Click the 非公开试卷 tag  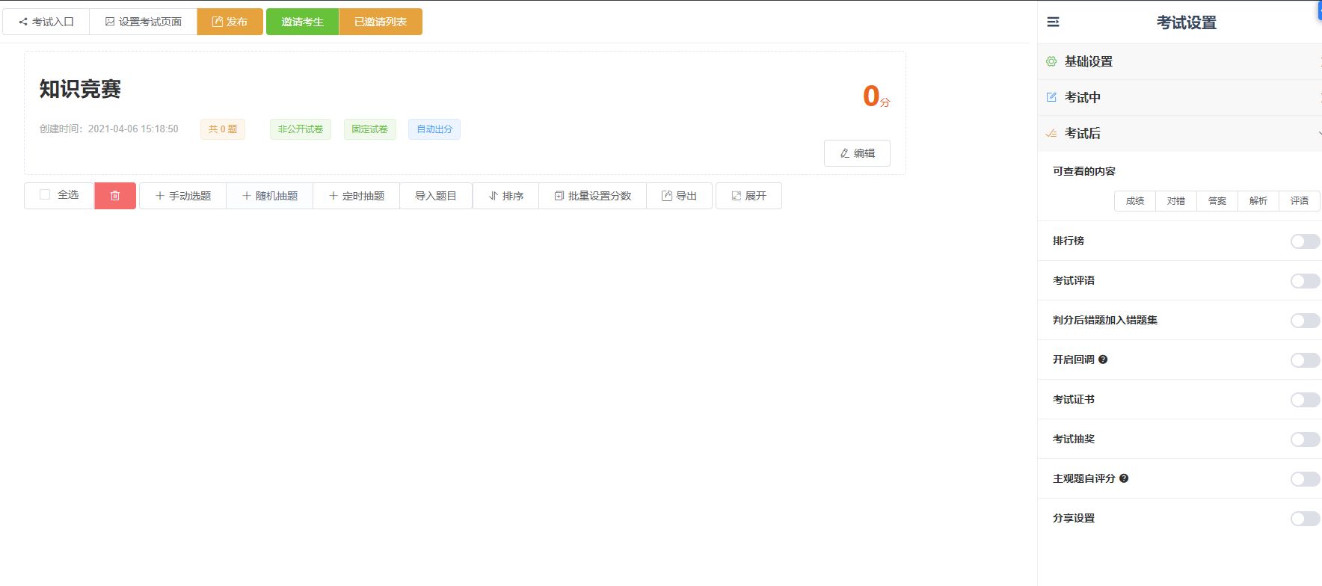(x=301, y=129)
